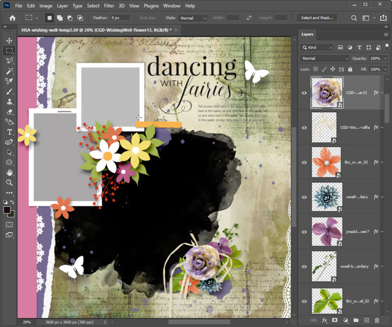Select the Zoom tool in the toolbox
Image resolution: width=392 pixels, height=327 pixels.
9,182
